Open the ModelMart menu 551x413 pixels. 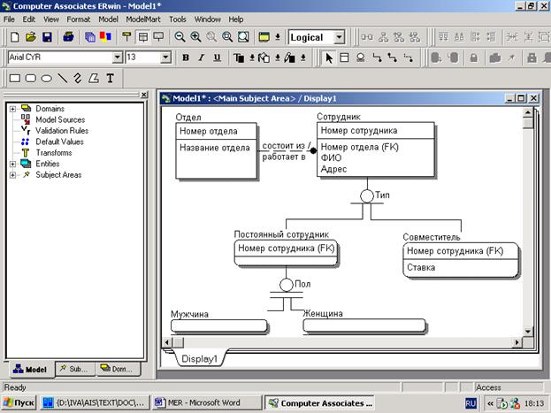[145, 19]
